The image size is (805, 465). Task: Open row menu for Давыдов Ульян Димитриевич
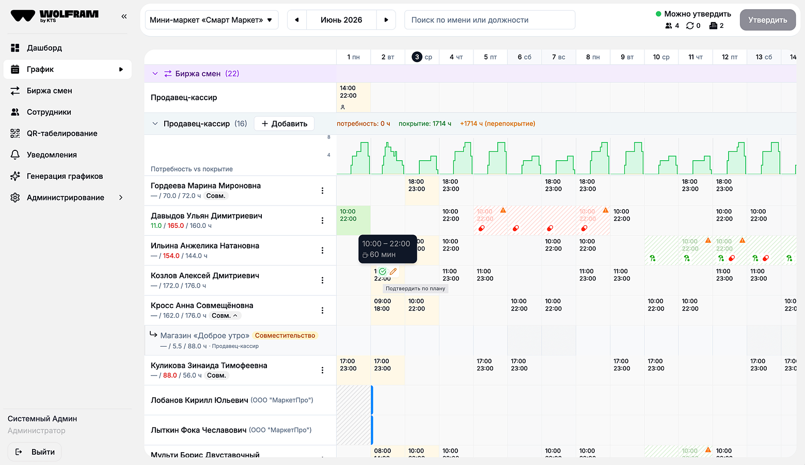click(322, 221)
